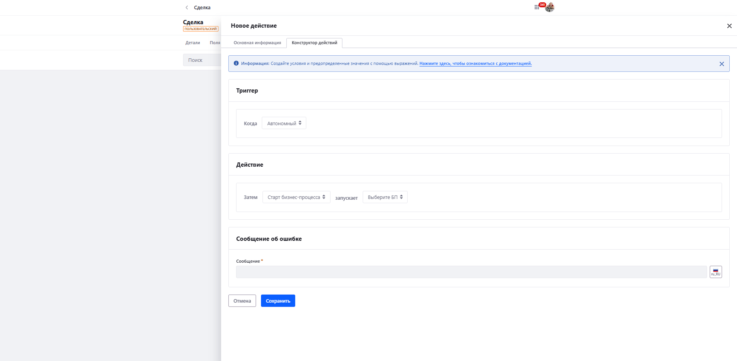The height and width of the screenshot is (361, 737).
Task: Click the info icon in the banner
Action: (x=236, y=63)
